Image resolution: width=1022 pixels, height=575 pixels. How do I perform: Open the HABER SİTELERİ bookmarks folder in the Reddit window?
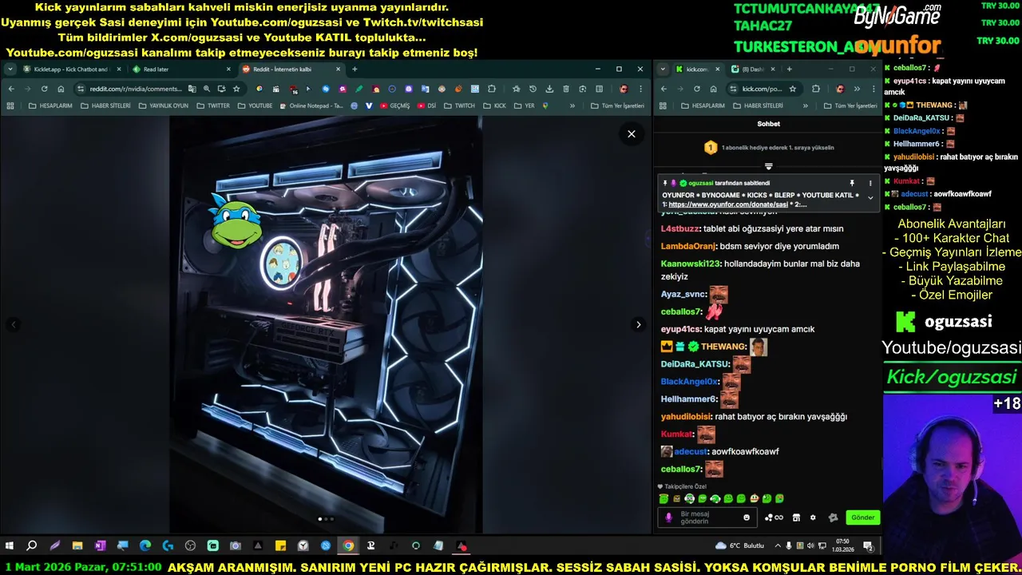[105, 105]
